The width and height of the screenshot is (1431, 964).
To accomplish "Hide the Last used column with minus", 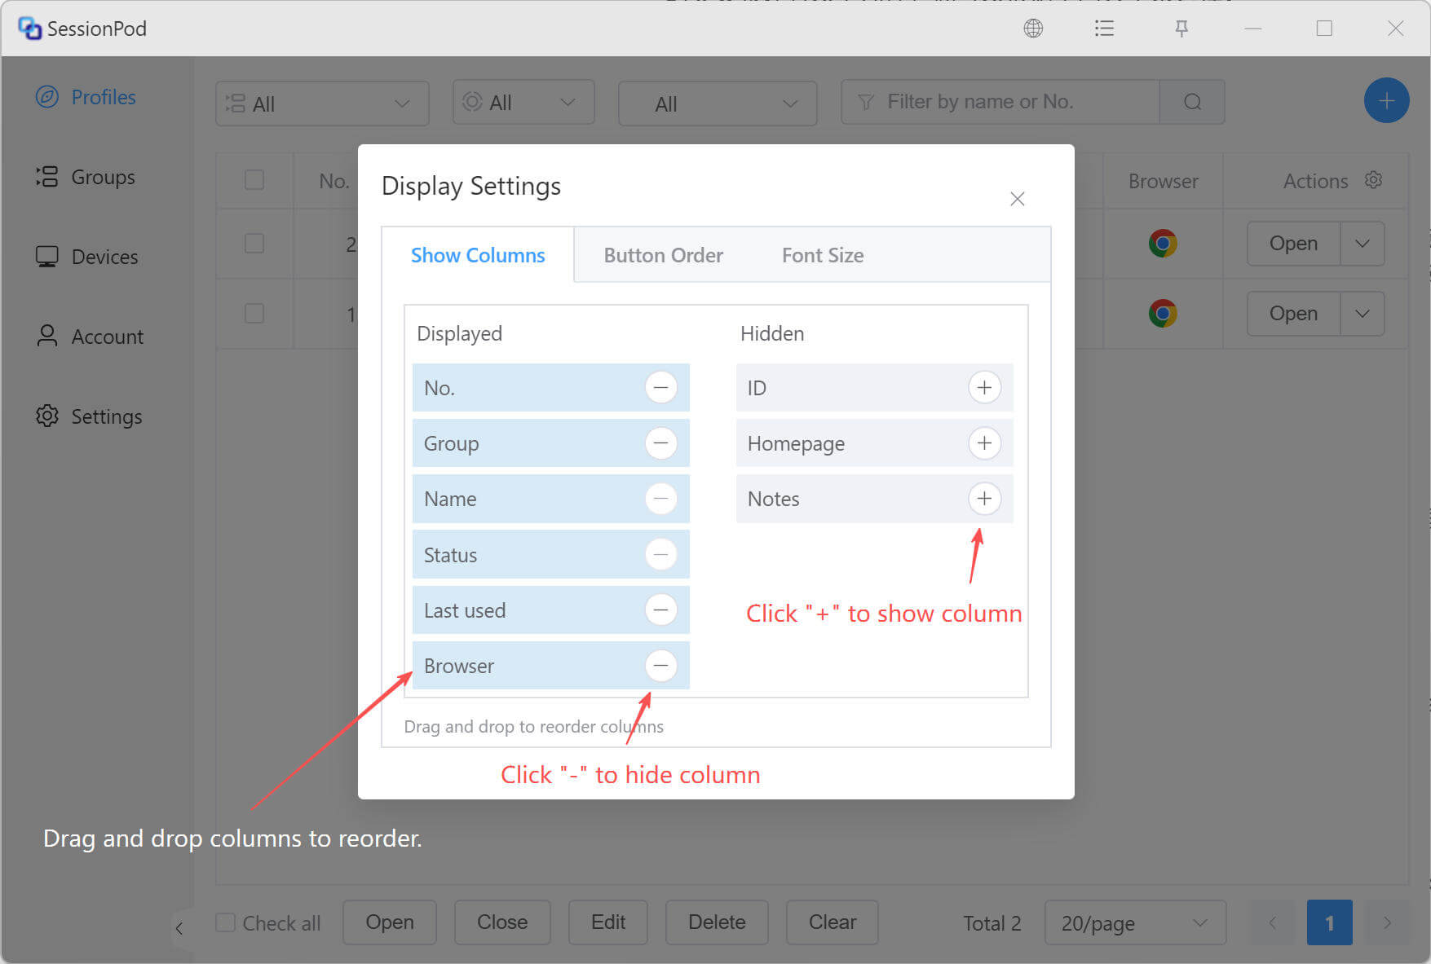I will pos(661,610).
